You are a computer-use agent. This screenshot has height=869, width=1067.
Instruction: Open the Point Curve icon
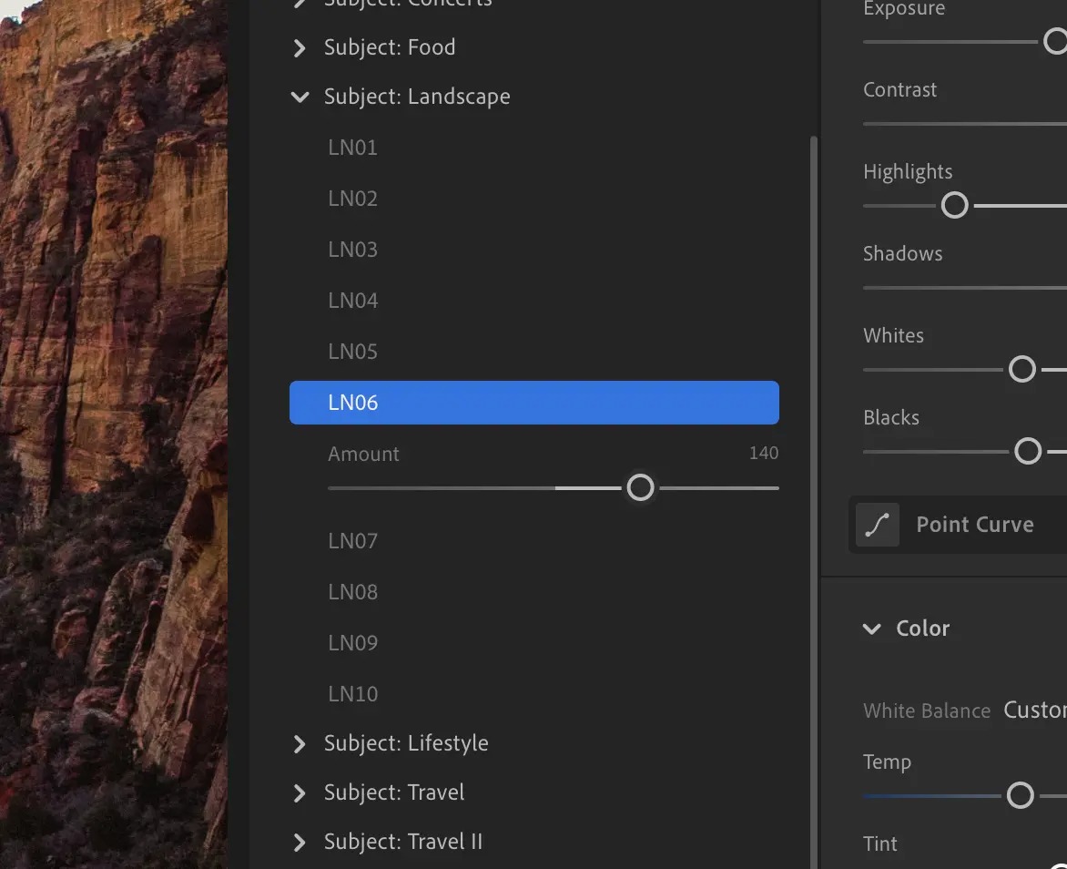point(877,525)
